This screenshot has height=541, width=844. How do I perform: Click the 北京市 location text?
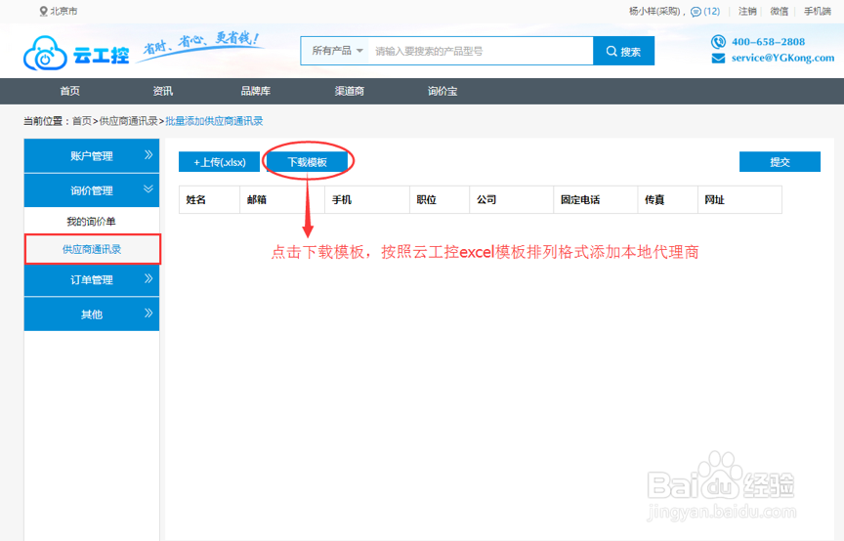click(x=63, y=12)
